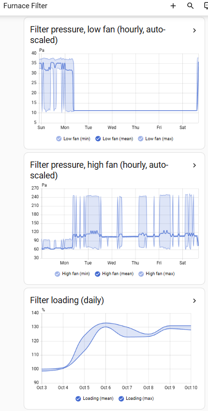Expand the high fan filter pressure chart
This screenshot has width=208, height=411.
click(x=194, y=165)
